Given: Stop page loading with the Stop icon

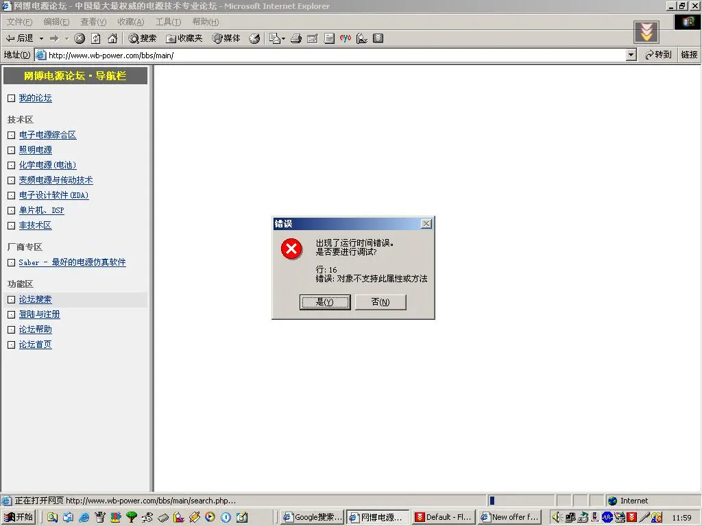Looking at the screenshot, I should click(x=80, y=38).
